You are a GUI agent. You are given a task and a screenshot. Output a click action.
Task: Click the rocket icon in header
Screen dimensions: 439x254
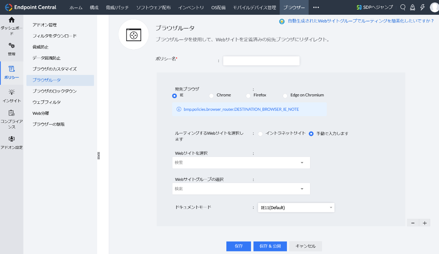point(413,7)
